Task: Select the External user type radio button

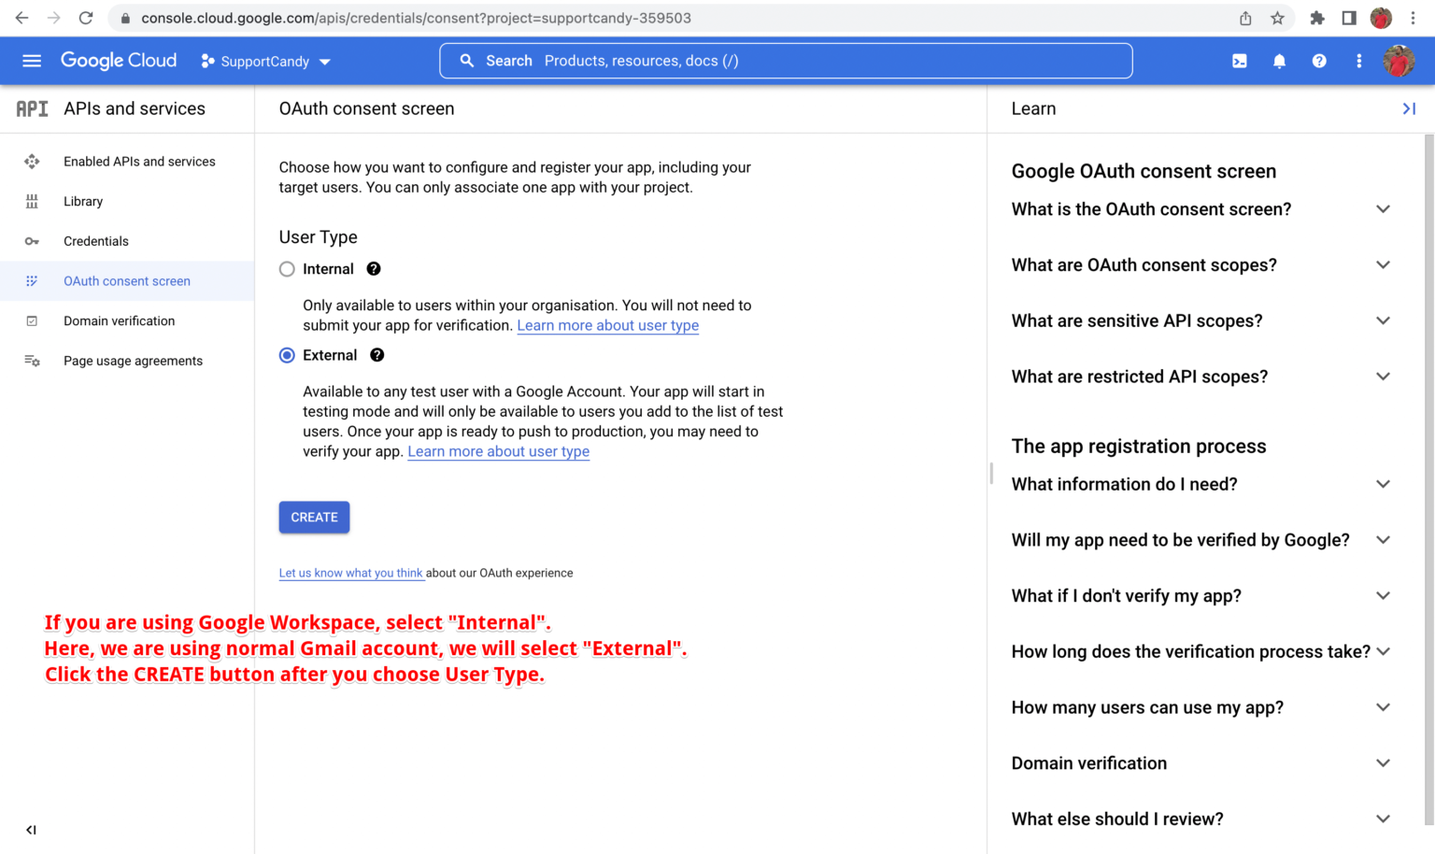Action: 287,355
